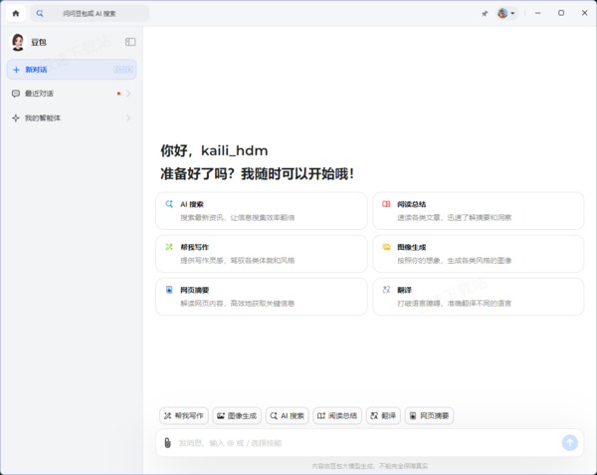
Task: Click the 我的智能体 sparkle icon
Action: tap(16, 119)
